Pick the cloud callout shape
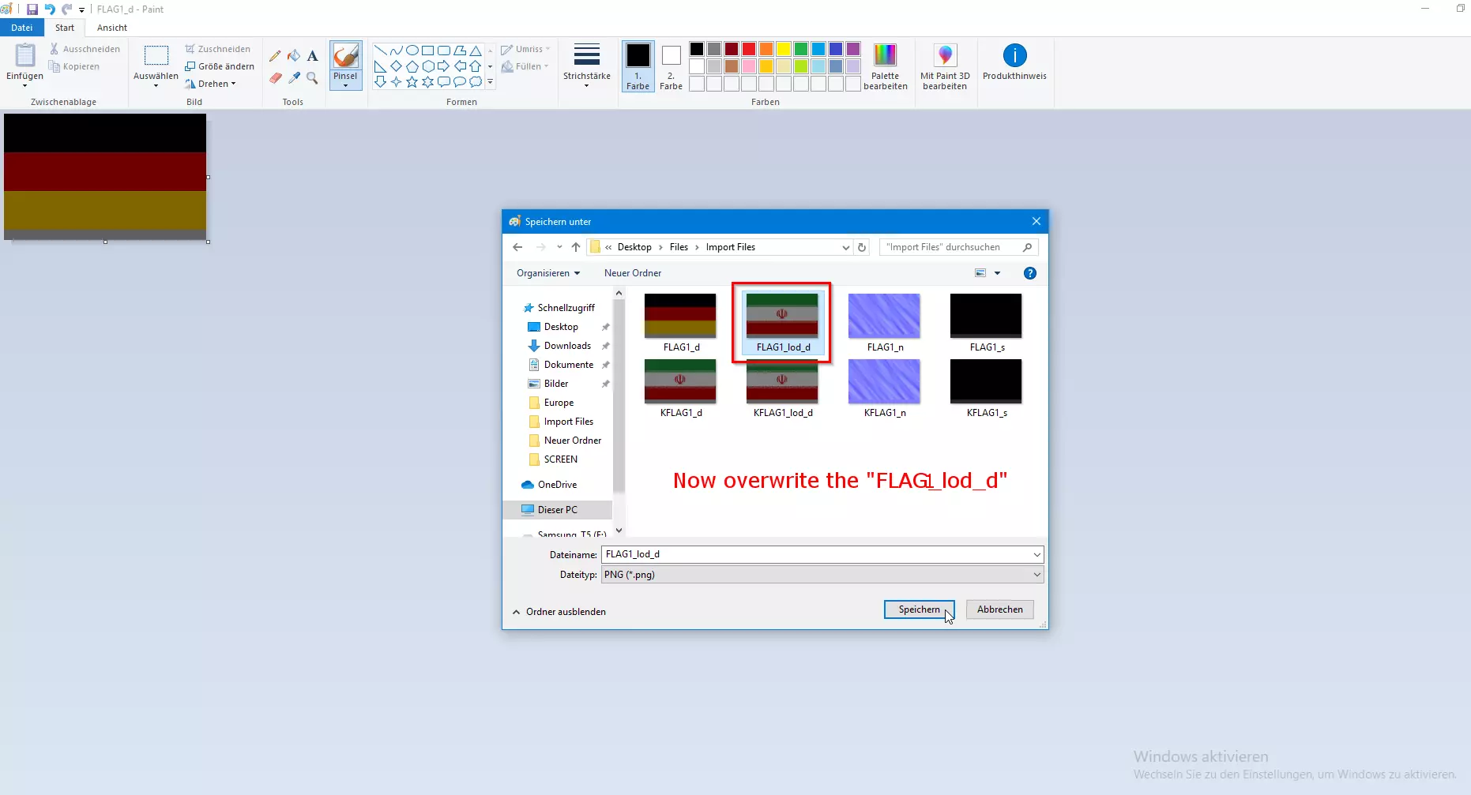Image resolution: width=1471 pixels, height=795 pixels. [x=475, y=82]
